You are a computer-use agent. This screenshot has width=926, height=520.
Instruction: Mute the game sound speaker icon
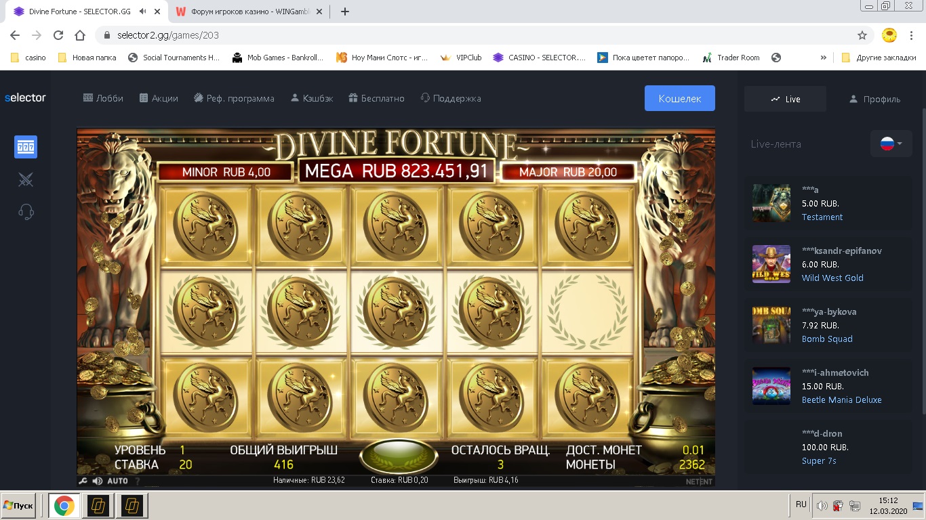pyautogui.click(x=98, y=481)
